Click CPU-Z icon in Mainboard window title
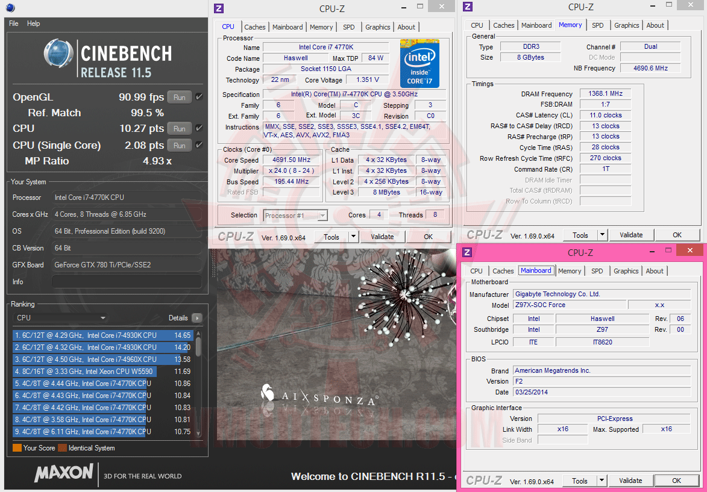The height and width of the screenshot is (492, 707). click(x=467, y=252)
